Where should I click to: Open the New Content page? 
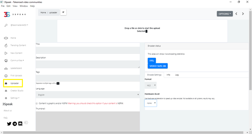pyautogui.click(x=16, y=53)
